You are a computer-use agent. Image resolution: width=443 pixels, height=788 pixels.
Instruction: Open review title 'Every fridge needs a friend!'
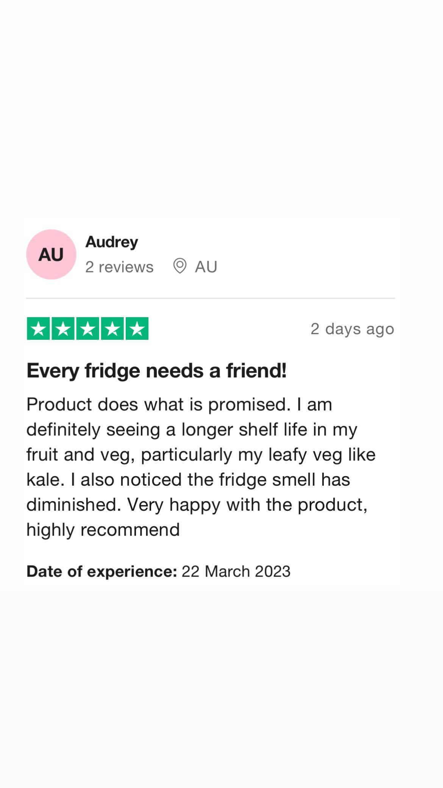156,371
